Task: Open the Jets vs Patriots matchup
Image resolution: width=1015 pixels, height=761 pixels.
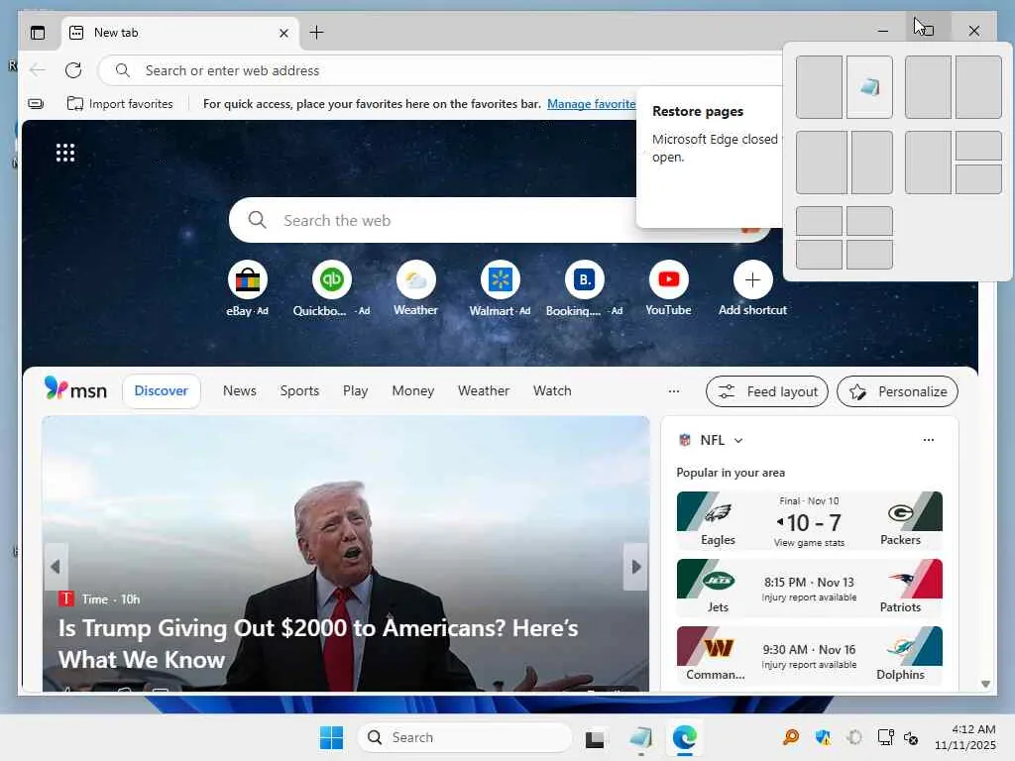Action: (809, 588)
